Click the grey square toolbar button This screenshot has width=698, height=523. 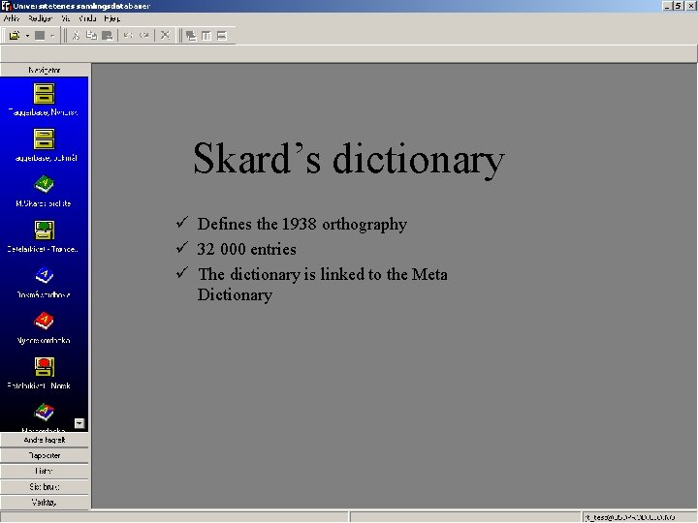[x=40, y=36]
